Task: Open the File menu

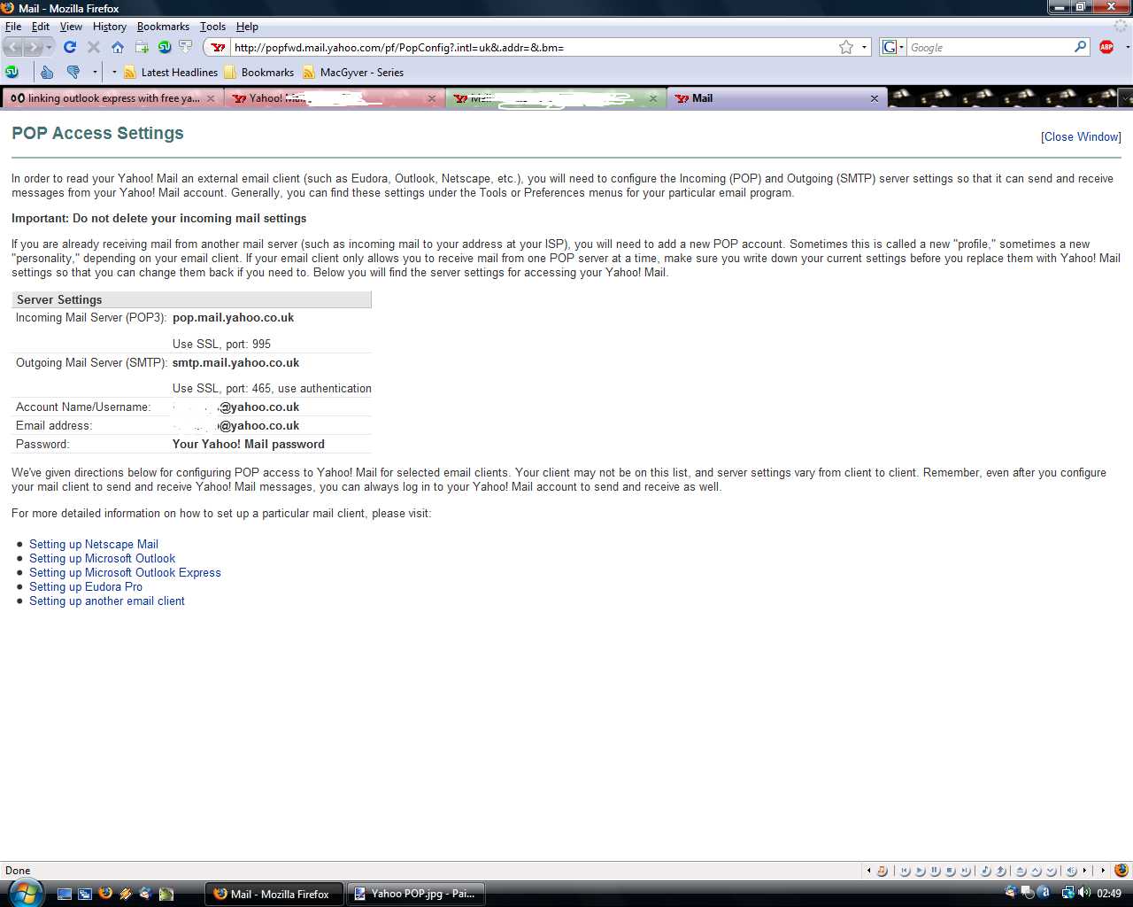Action: click(13, 27)
